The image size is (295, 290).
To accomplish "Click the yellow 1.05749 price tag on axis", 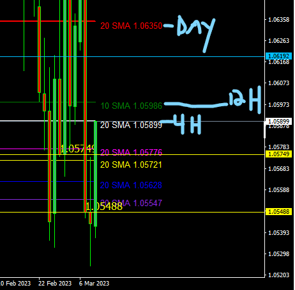I will [x=278, y=154].
